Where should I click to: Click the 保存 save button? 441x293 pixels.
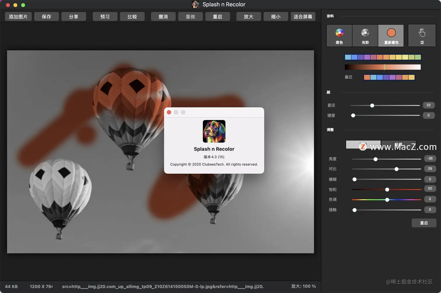[46, 17]
